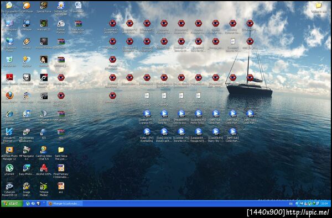This screenshot has width=332, height=218.
Task: Open the Need for Speed shortcut
Action: pos(44,81)
